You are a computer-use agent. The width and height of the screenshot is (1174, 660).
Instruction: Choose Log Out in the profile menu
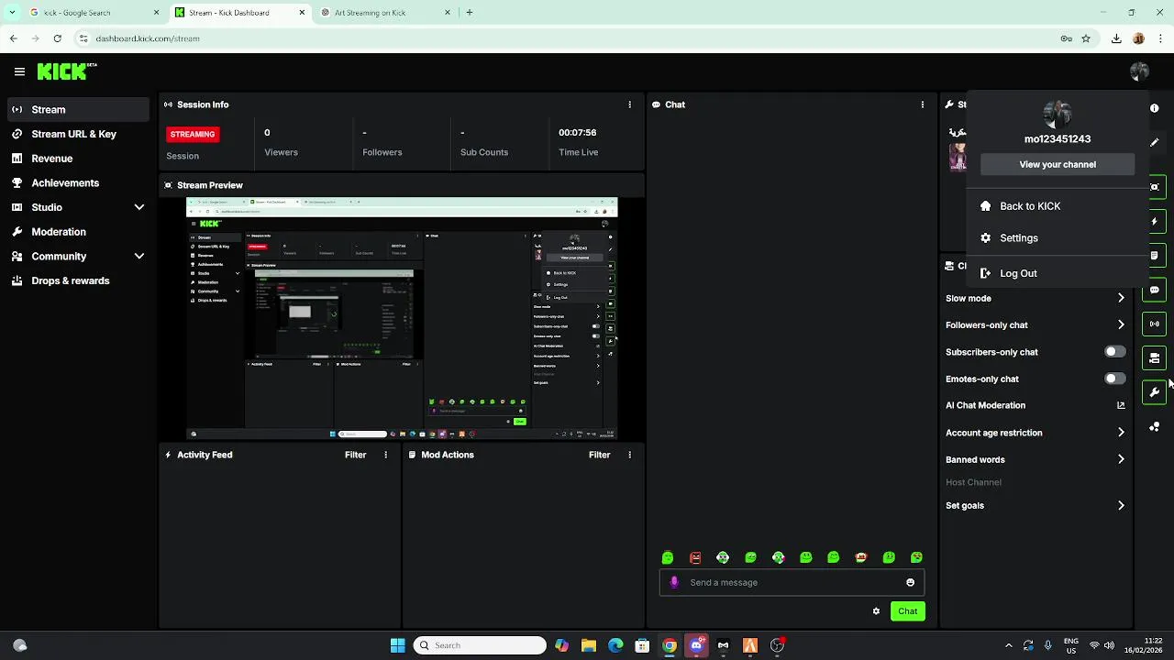pyautogui.click(x=1057, y=273)
